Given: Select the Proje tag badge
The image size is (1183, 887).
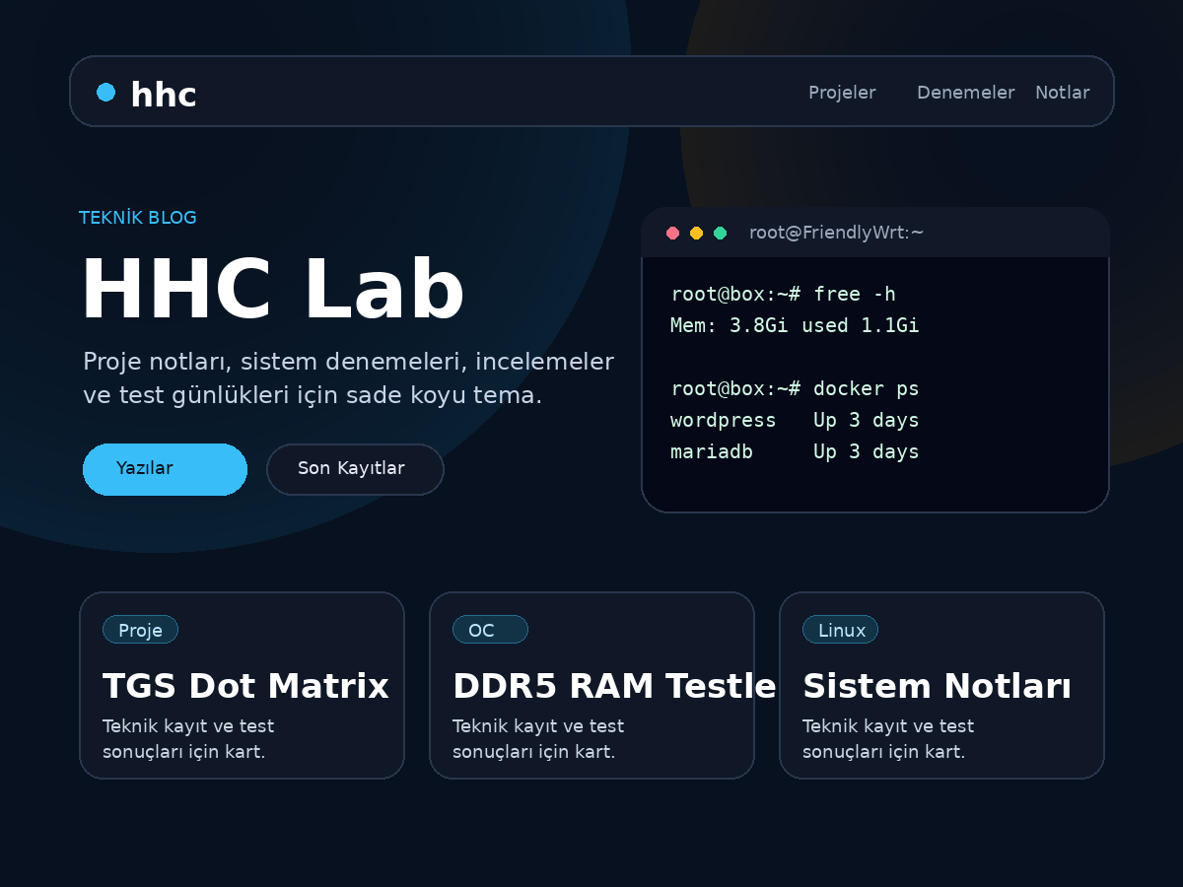Looking at the screenshot, I should click(x=140, y=630).
